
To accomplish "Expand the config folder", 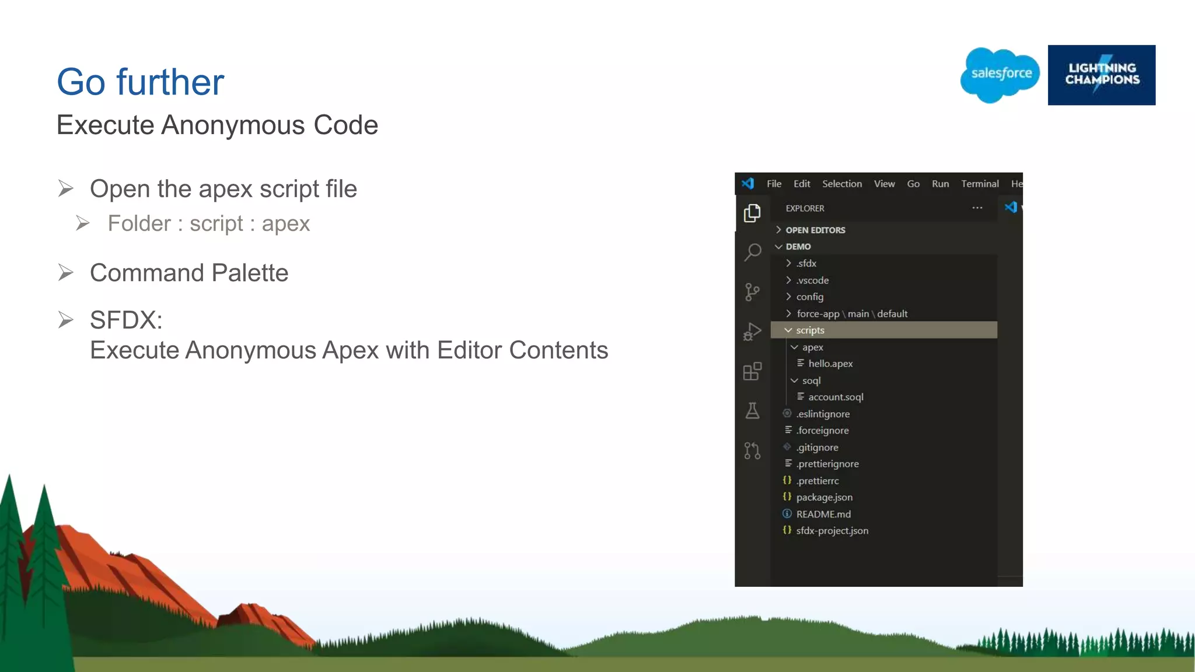I will [884, 296].
